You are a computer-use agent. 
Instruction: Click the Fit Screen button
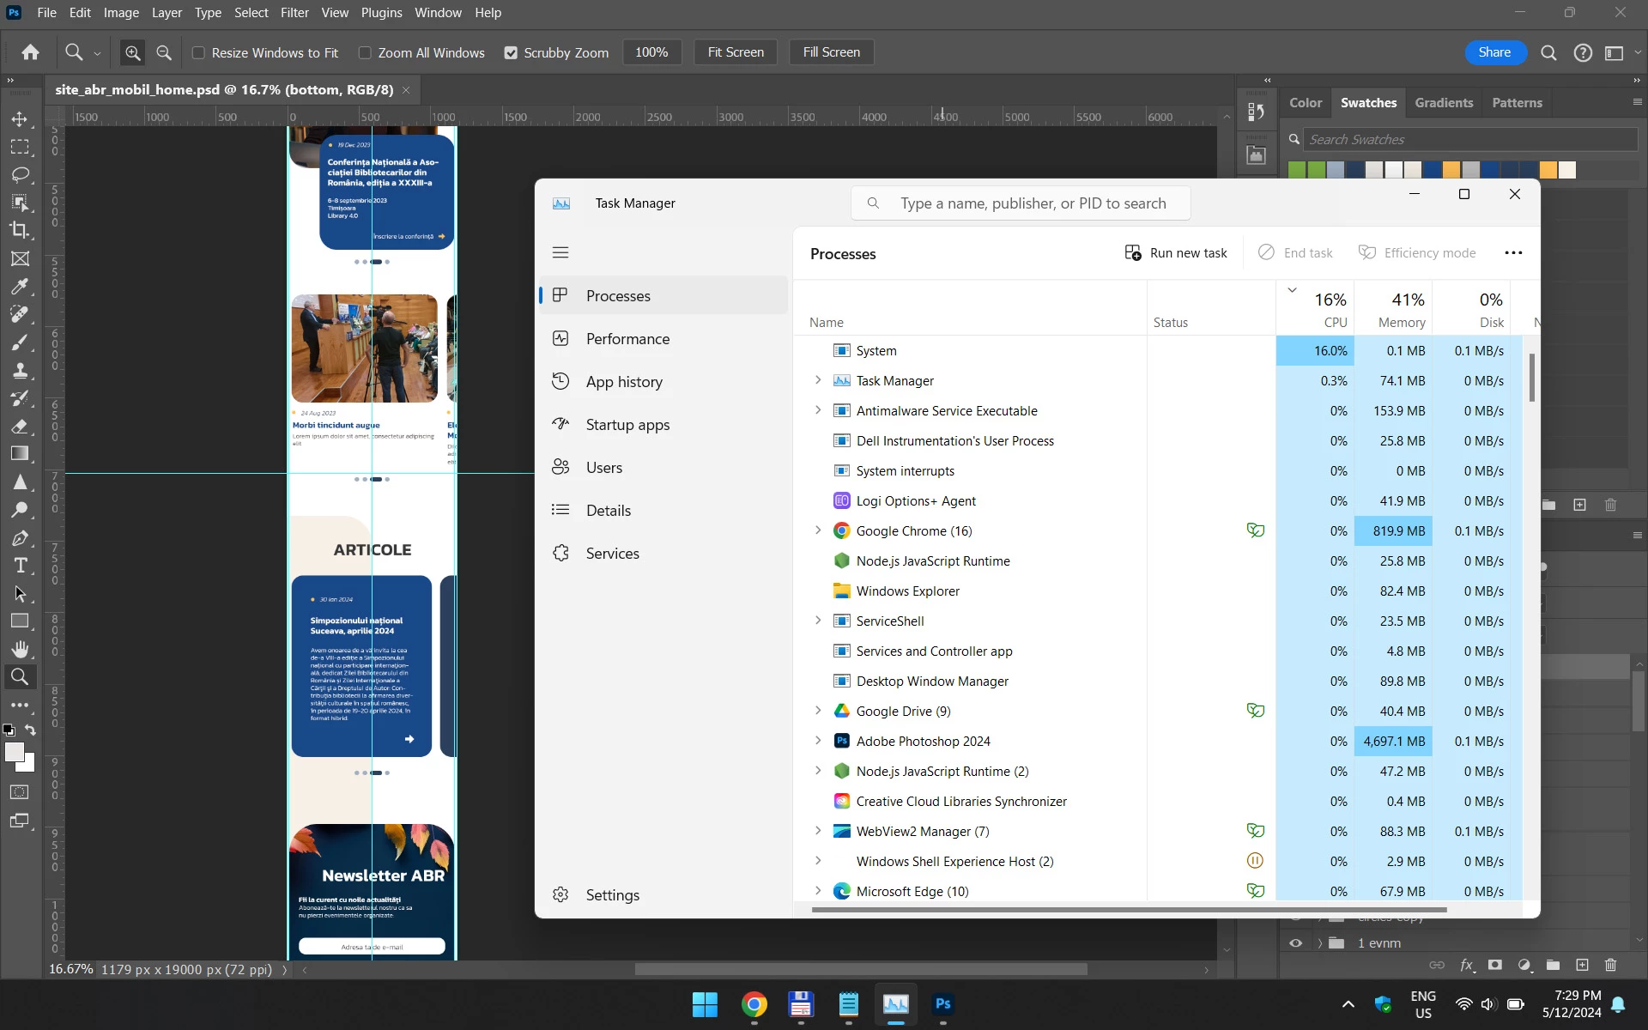click(x=736, y=52)
